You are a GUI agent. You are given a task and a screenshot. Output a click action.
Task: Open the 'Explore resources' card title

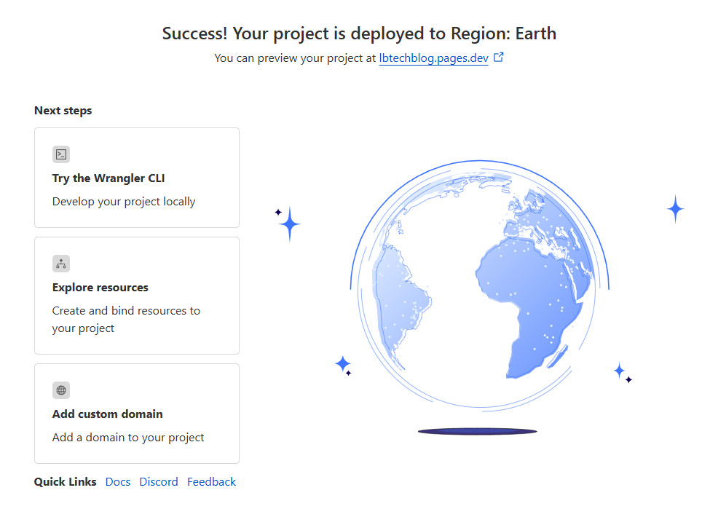click(100, 288)
